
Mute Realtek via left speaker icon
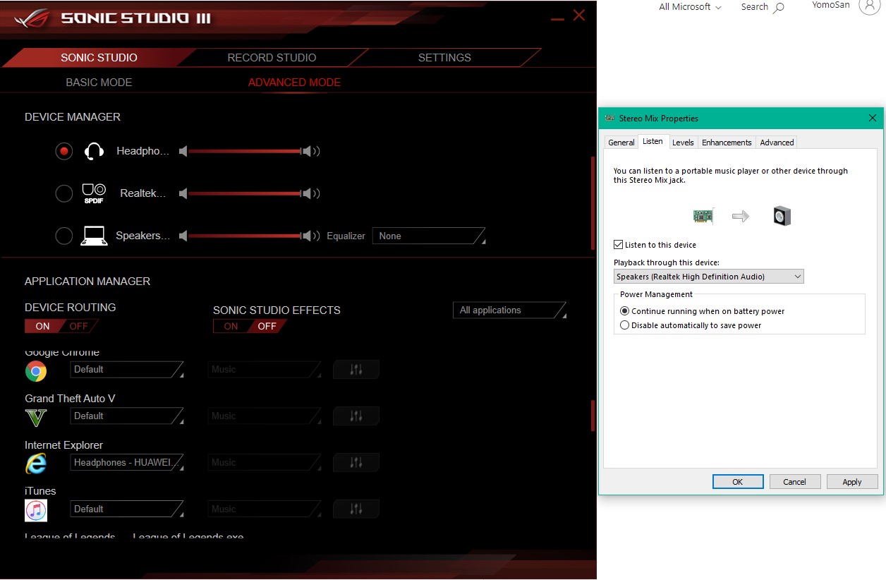pos(183,193)
